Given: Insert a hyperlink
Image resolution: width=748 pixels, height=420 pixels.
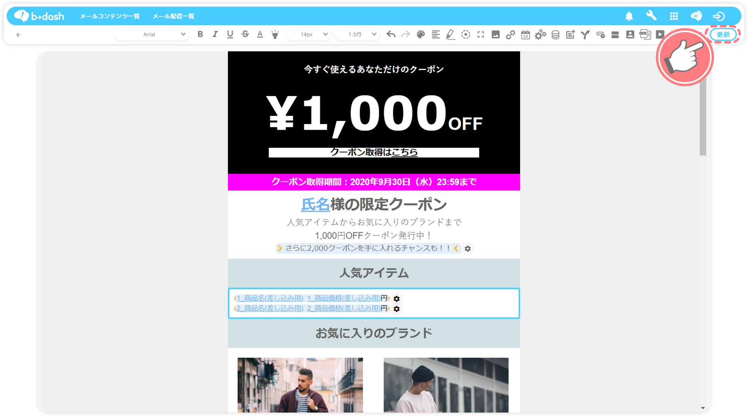Looking at the screenshot, I should (510, 34).
